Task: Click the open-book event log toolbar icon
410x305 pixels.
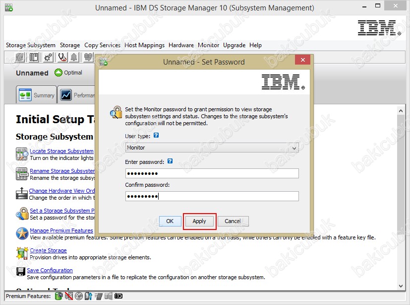Action: click(x=34, y=57)
